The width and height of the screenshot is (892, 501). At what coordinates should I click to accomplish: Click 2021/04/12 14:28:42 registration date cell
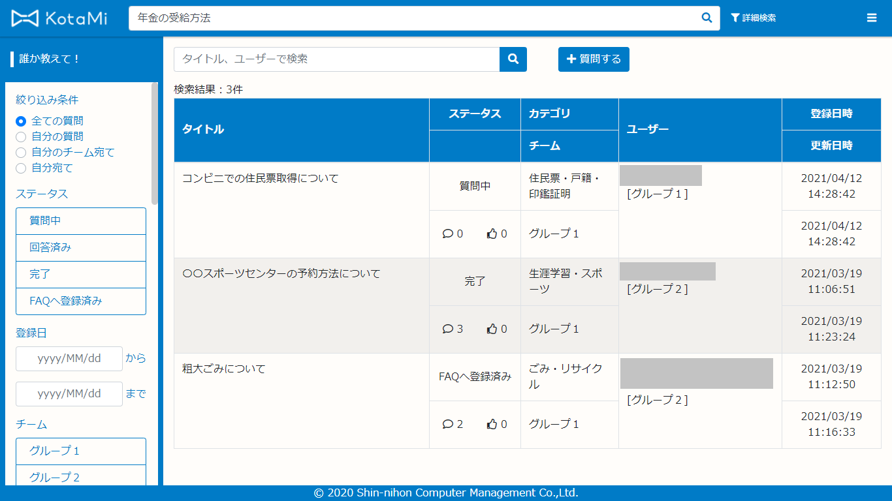click(831, 186)
